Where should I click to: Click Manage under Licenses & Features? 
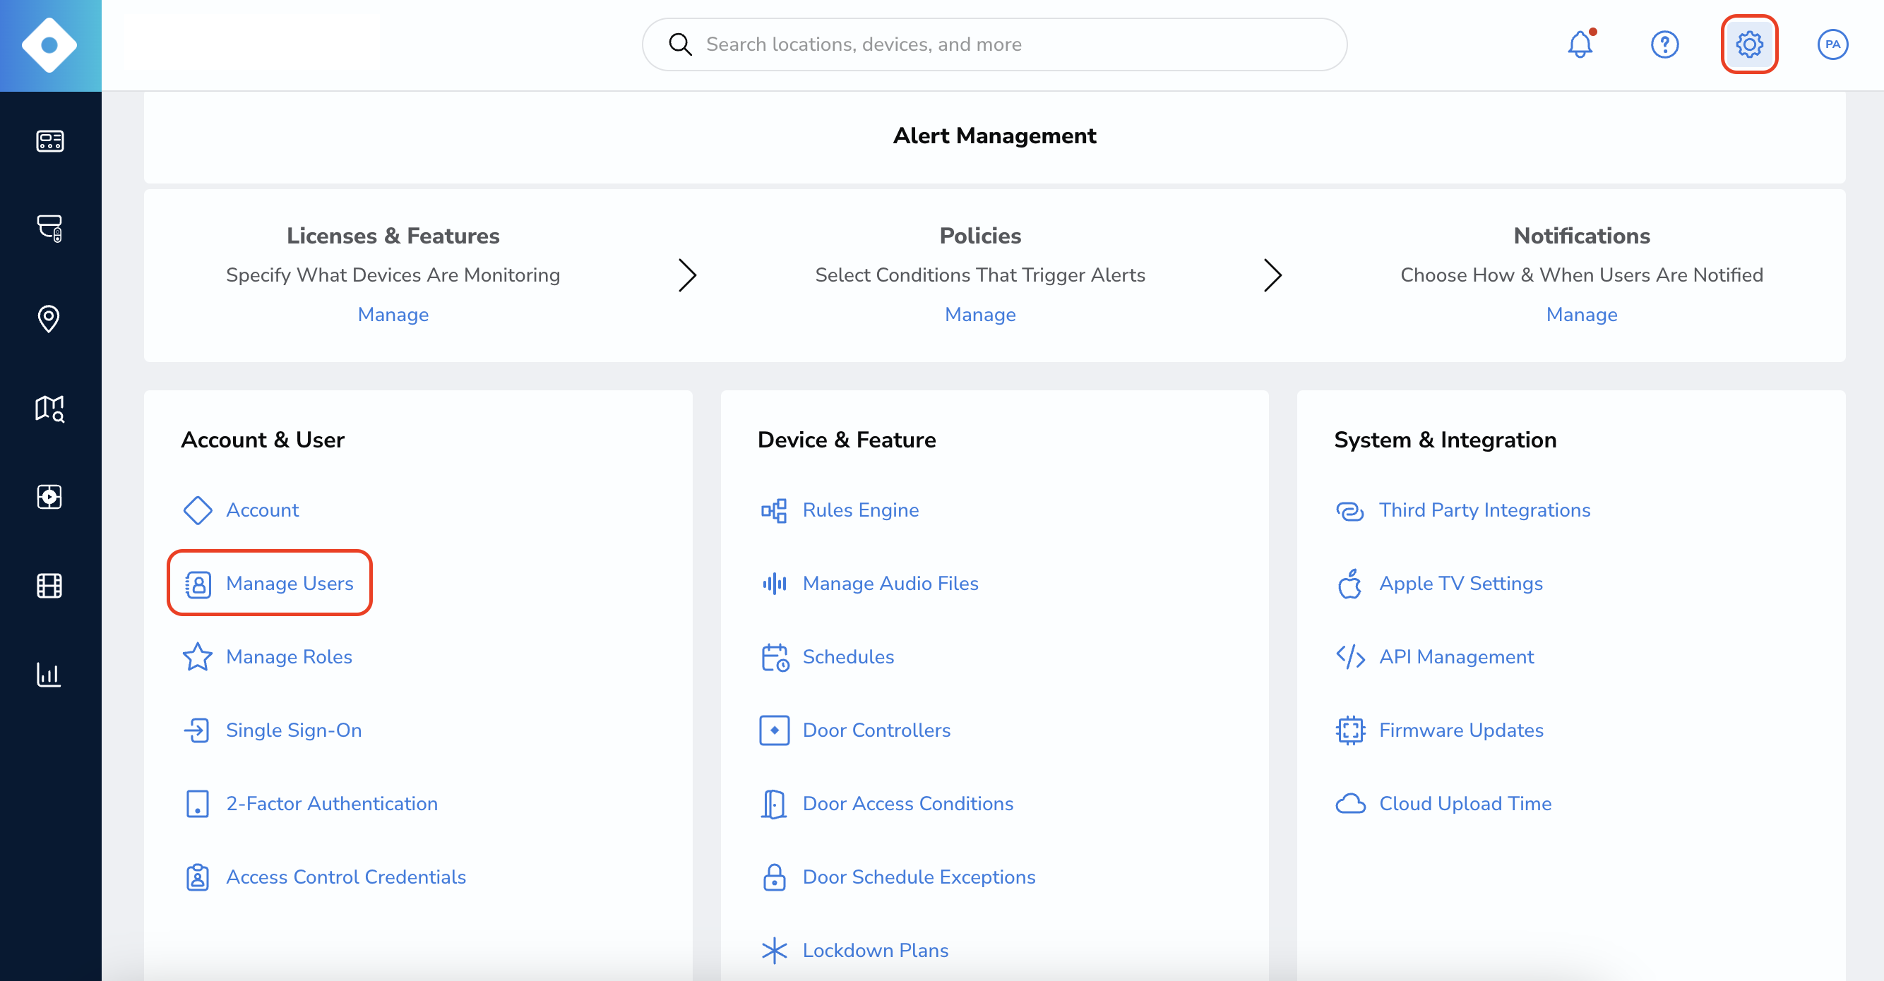pyautogui.click(x=393, y=314)
